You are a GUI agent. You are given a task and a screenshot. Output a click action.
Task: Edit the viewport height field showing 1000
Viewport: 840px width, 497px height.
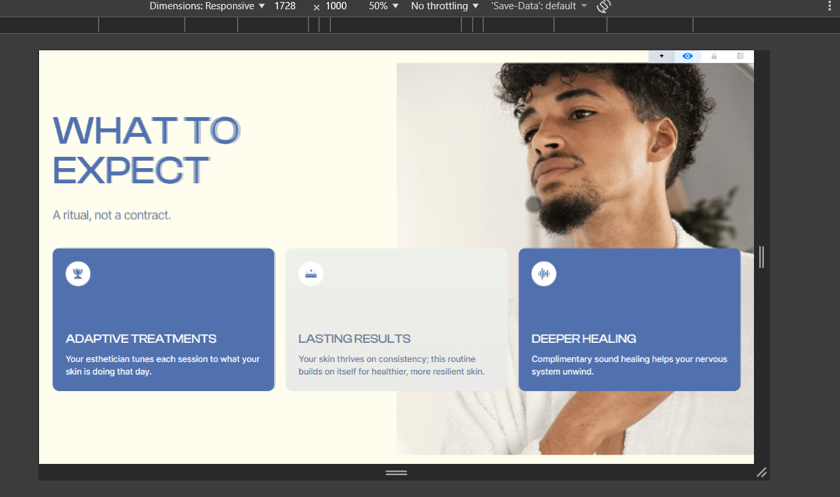pos(336,6)
